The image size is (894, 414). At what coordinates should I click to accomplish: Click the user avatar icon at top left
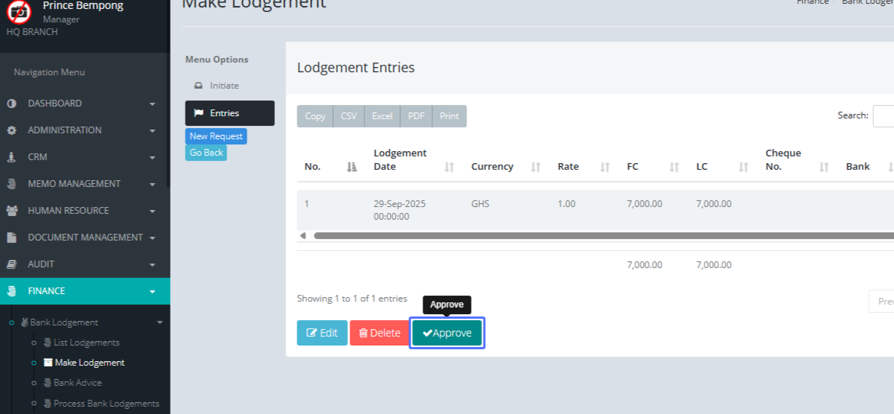(x=19, y=11)
